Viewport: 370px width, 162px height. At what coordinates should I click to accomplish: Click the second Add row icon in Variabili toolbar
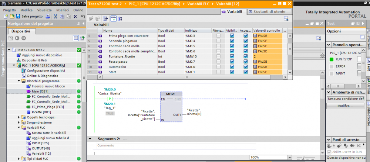click(98, 18)
